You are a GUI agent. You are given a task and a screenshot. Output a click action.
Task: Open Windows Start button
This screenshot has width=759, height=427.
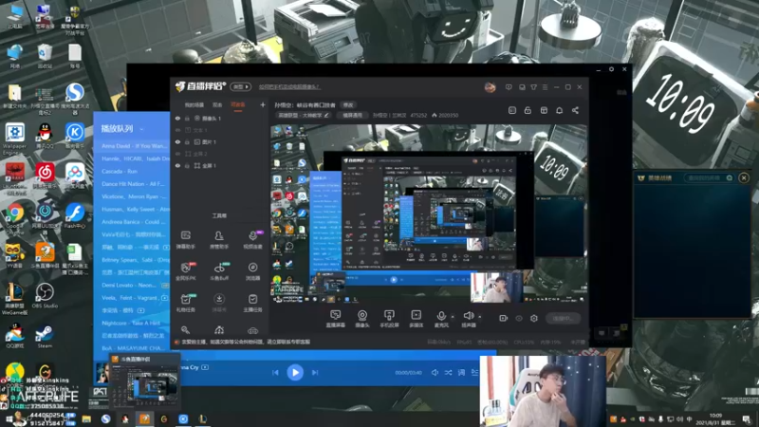9,418
